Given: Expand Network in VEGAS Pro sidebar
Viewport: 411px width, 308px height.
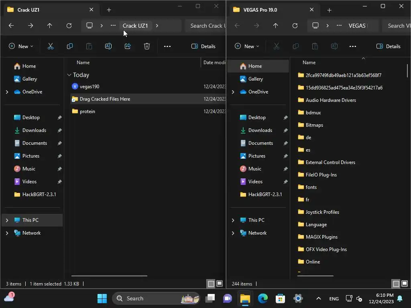Looking at the screenshot, I should 233,233.
